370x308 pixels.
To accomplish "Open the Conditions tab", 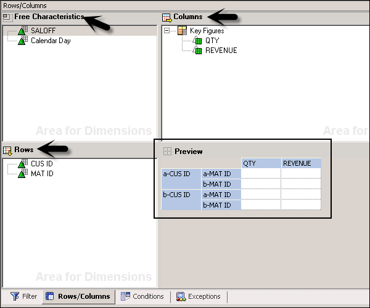I will coord(142,296).
